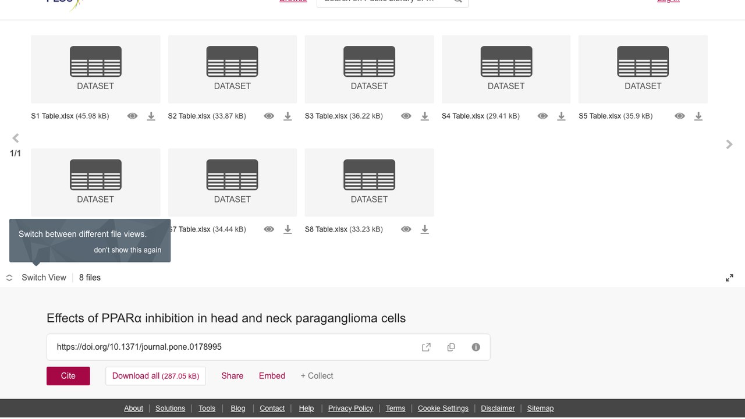
Task: Download all files button
Action: pos(155,376)
